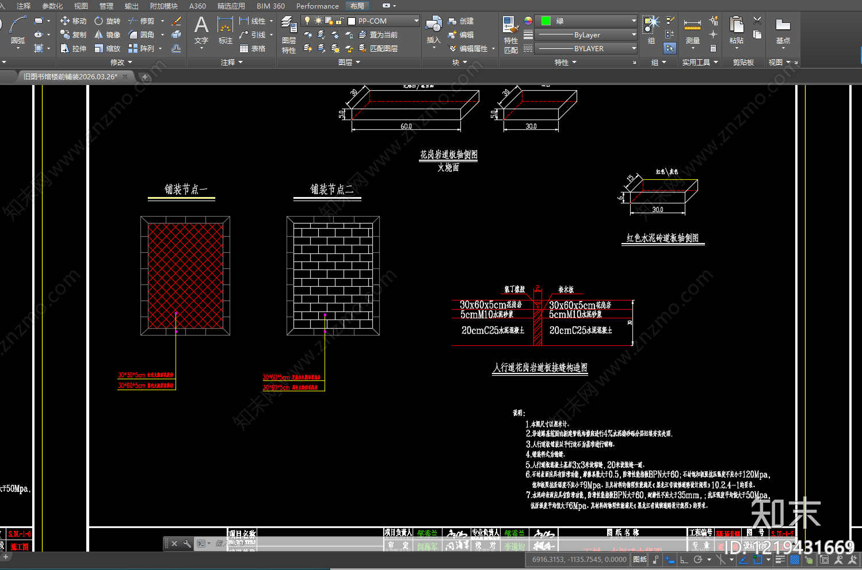Select the Move (移动) tool
The image size is (862, 570).
click(73, 21)
